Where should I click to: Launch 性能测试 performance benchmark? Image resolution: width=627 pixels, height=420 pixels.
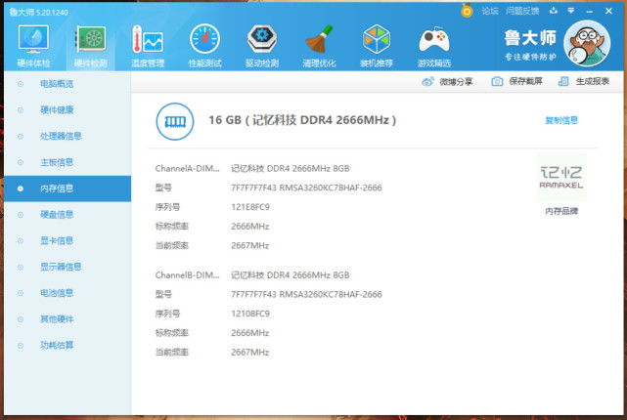[205, 46]
